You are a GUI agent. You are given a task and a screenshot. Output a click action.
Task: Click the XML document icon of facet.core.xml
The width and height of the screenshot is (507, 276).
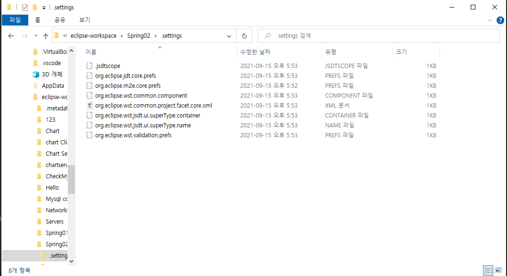[90, 105]
